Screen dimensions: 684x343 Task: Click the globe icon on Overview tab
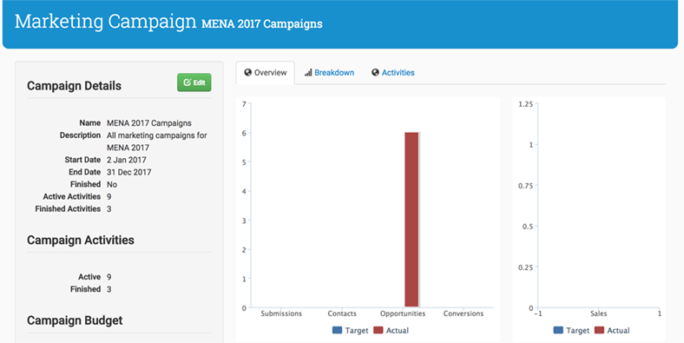247,72
